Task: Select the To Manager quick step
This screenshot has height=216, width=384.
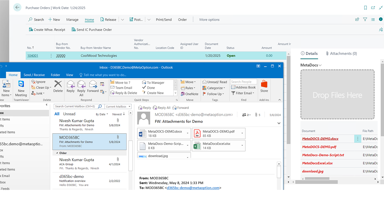Action: [153, 82]
